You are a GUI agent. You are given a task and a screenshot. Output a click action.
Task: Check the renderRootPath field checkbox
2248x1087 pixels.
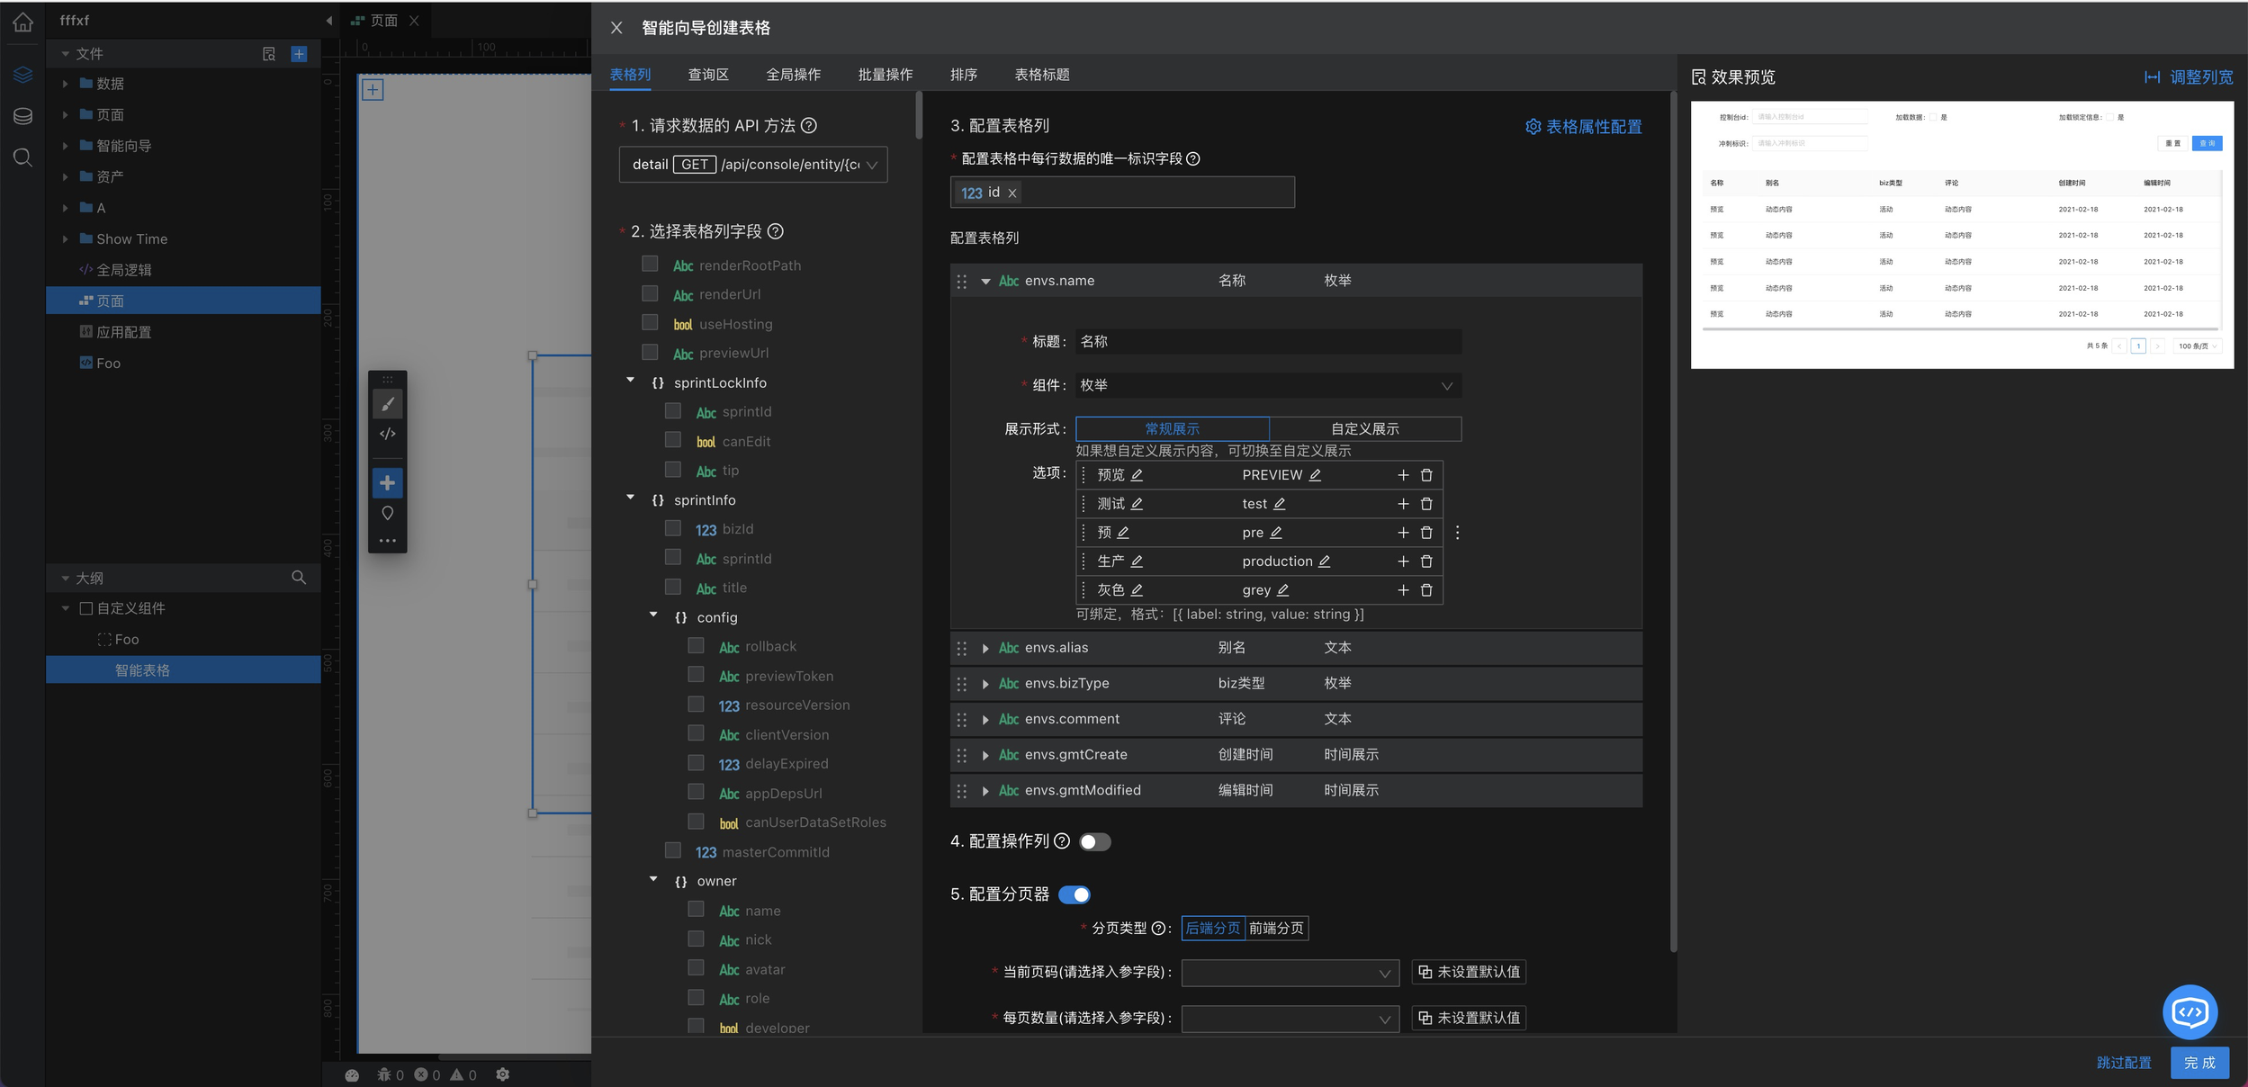[x=650, y=264]
